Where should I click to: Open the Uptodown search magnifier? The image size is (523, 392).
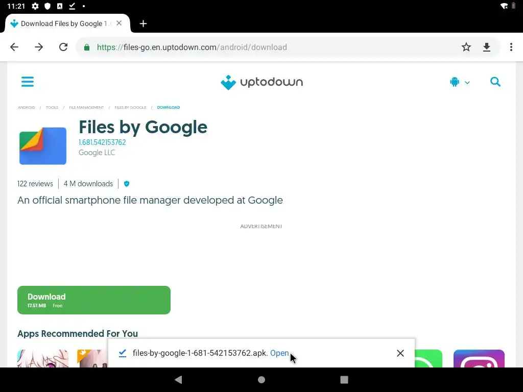point(495,82)
